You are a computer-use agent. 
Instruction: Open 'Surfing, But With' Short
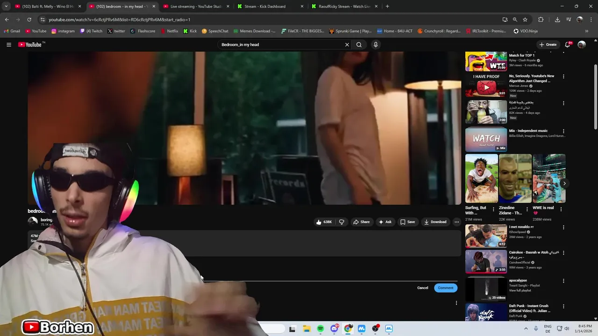coord(481,179)
